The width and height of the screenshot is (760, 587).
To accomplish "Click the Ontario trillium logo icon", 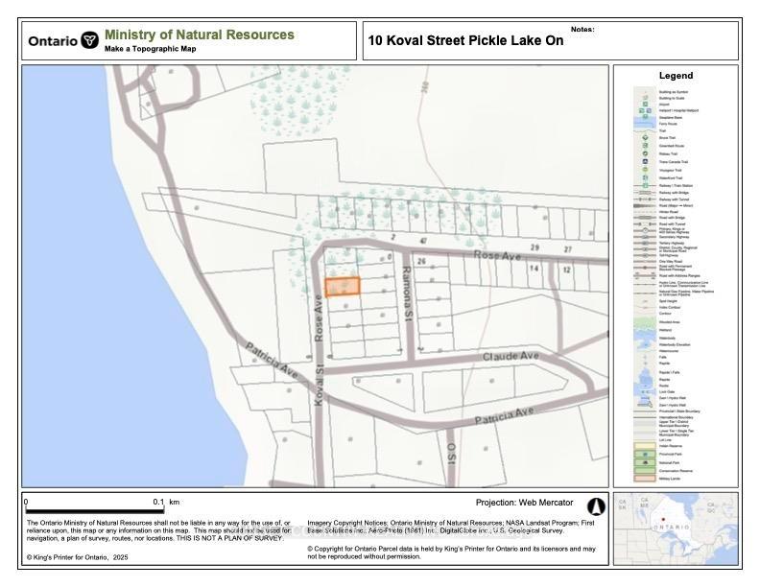I will (89, 40).
